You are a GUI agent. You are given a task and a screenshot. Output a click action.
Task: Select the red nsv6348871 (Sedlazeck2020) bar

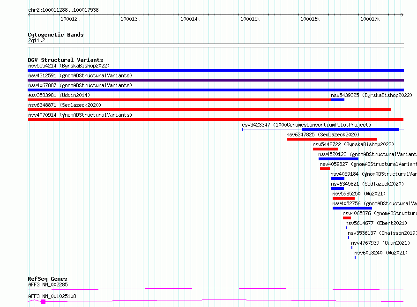pos(209,110)
